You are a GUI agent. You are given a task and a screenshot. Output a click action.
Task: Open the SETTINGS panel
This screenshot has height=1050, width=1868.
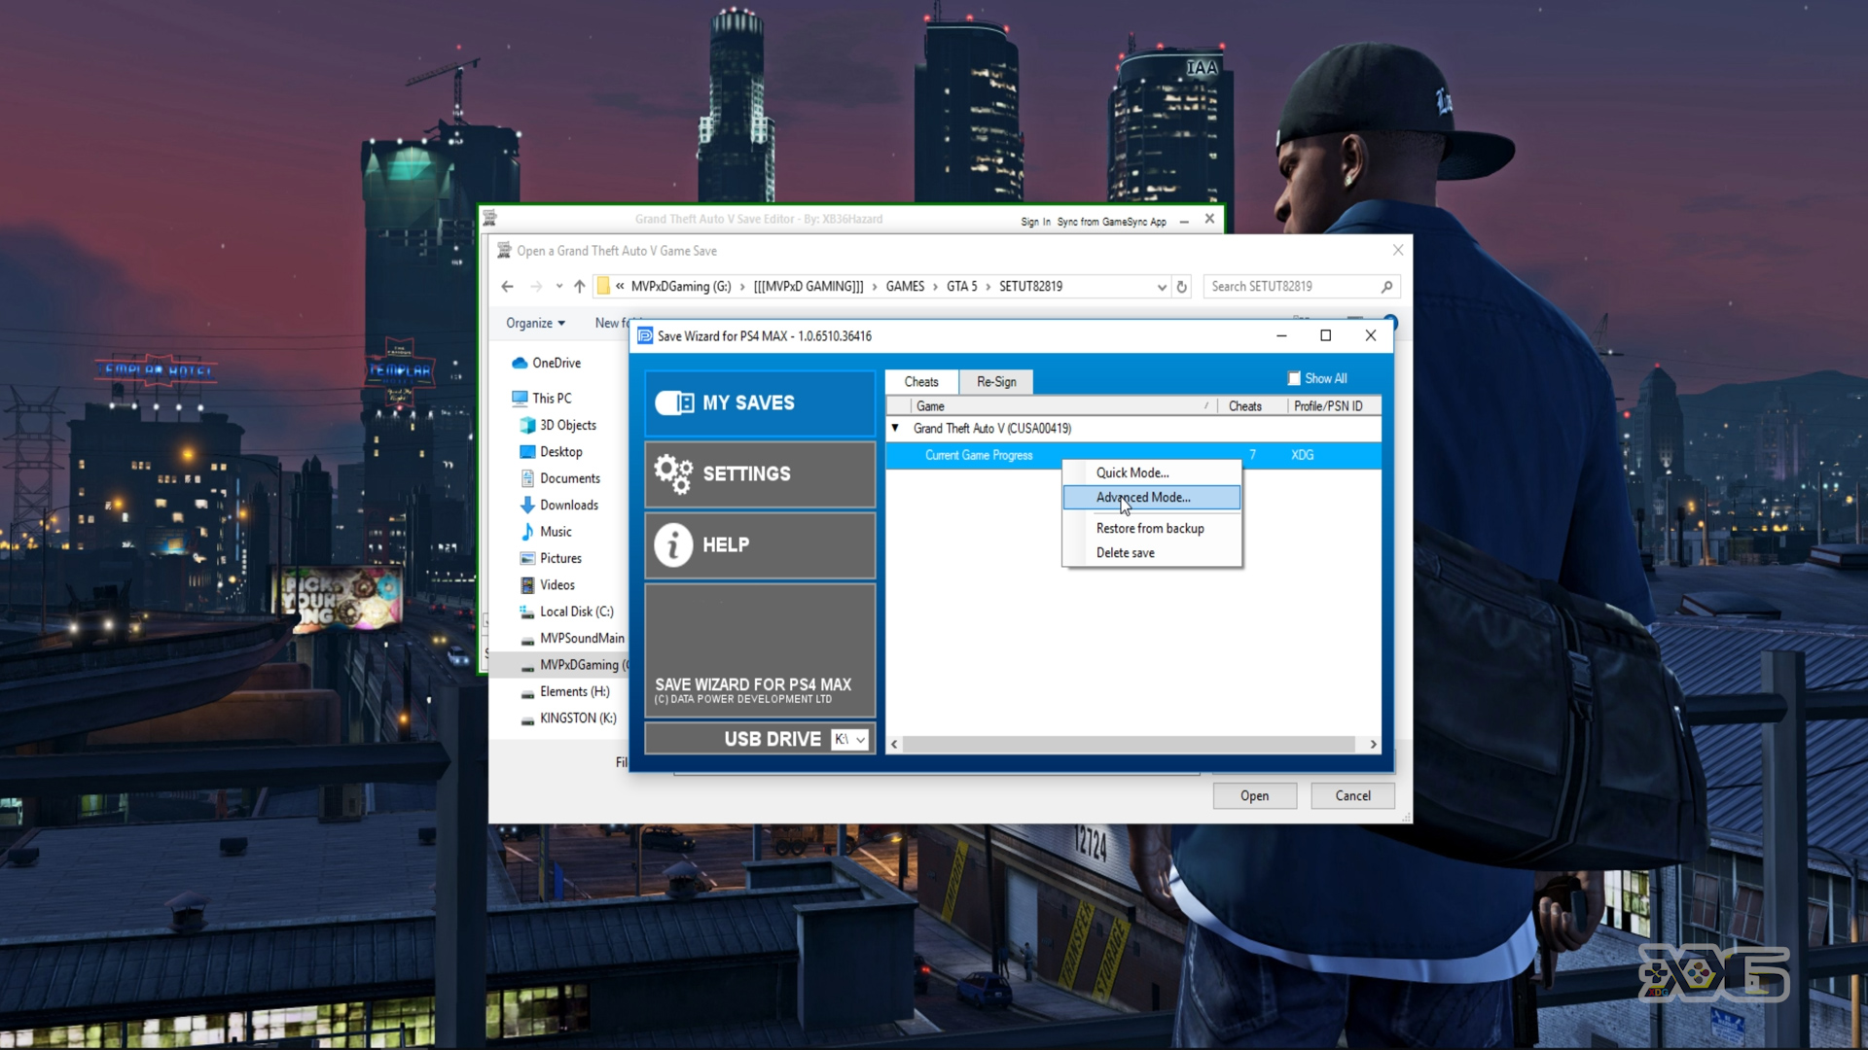[x=758, y=473]
